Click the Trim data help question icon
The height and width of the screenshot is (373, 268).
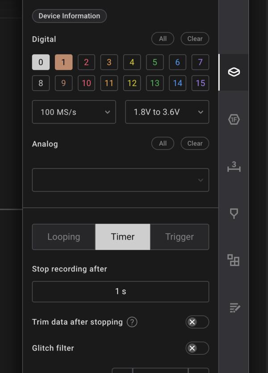tap(132, 322)
